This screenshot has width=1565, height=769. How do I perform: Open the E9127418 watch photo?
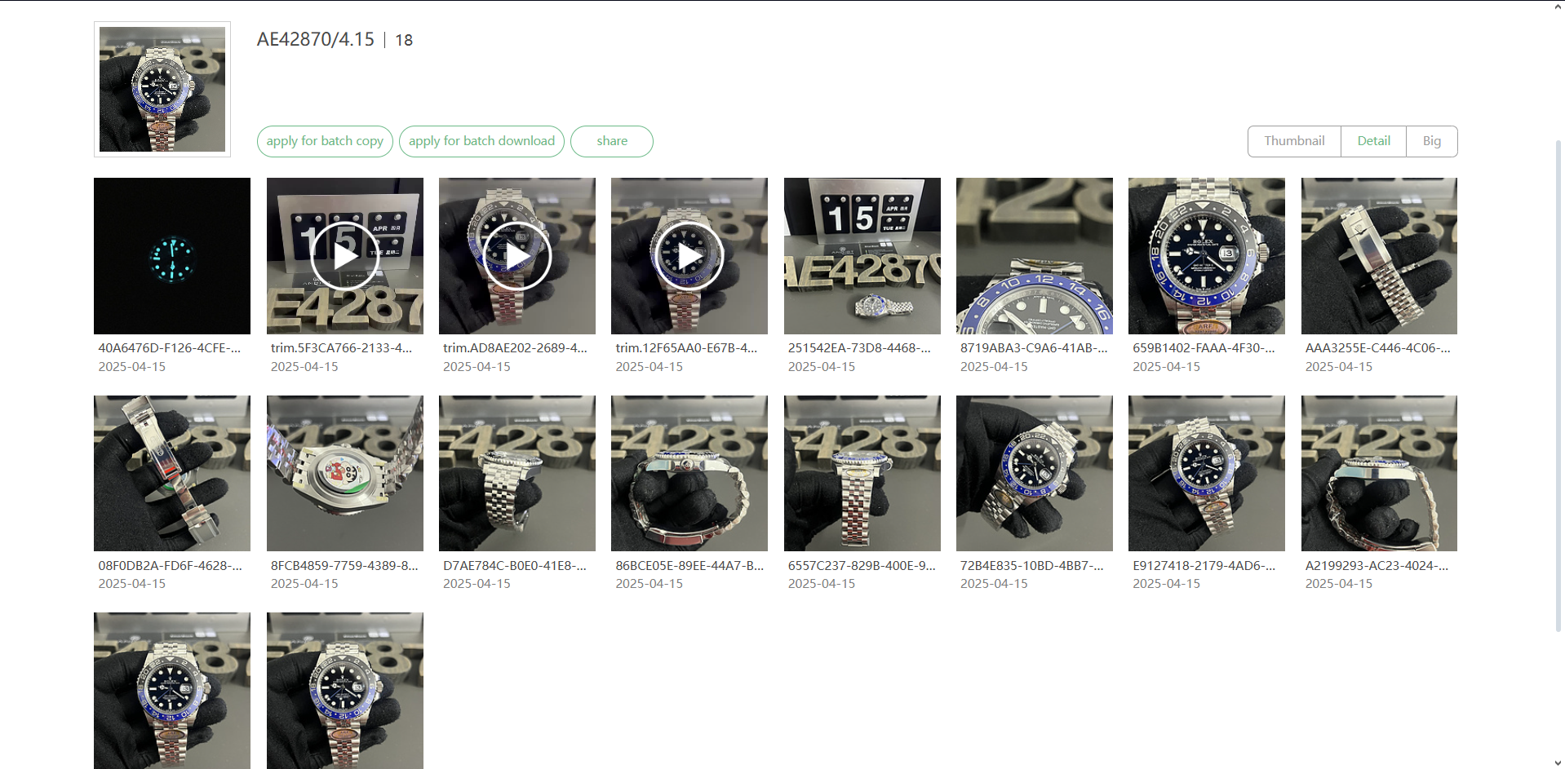click(1207, 474)
